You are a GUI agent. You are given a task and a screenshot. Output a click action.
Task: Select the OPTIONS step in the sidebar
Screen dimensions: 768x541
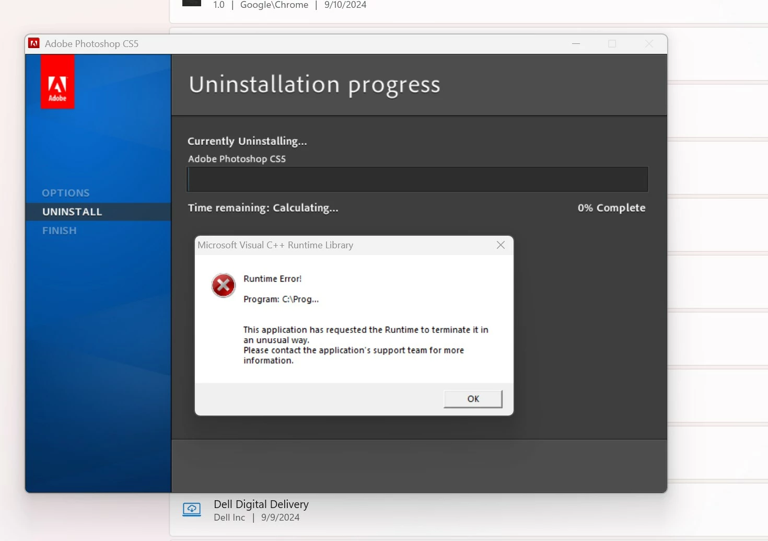point(66,193)
